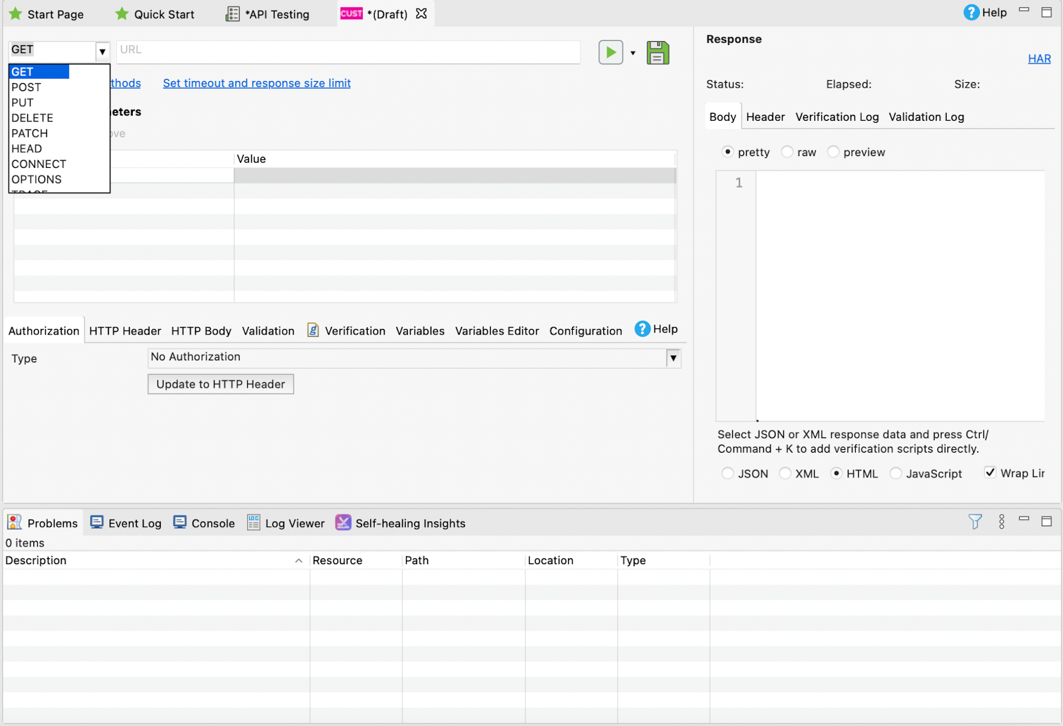Open Set timeout and response size limit link

pos(256,83)
